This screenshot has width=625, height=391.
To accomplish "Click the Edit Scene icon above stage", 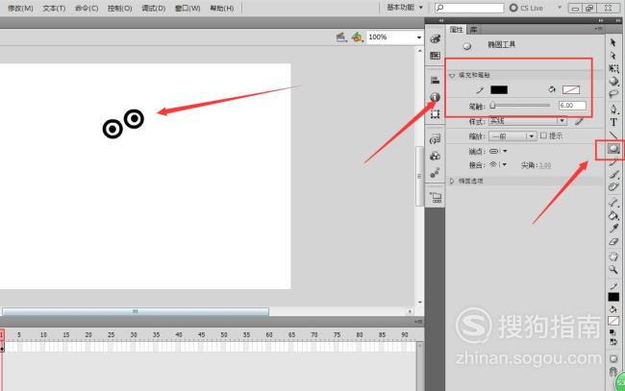I will (341, 37).
